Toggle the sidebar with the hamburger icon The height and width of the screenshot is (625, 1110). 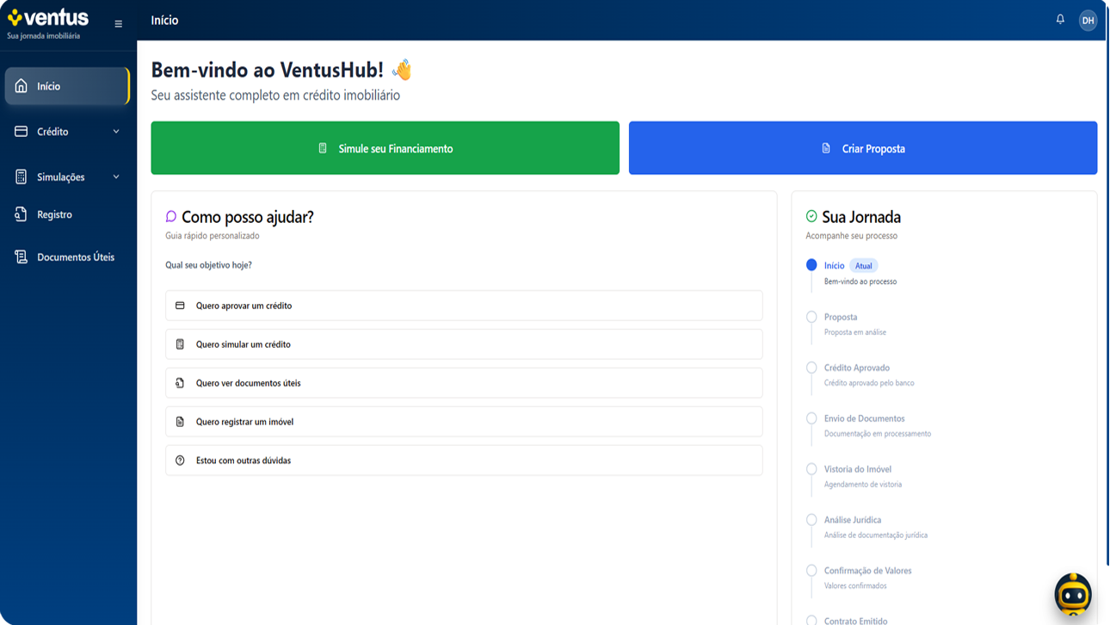[x=118, y=23]
